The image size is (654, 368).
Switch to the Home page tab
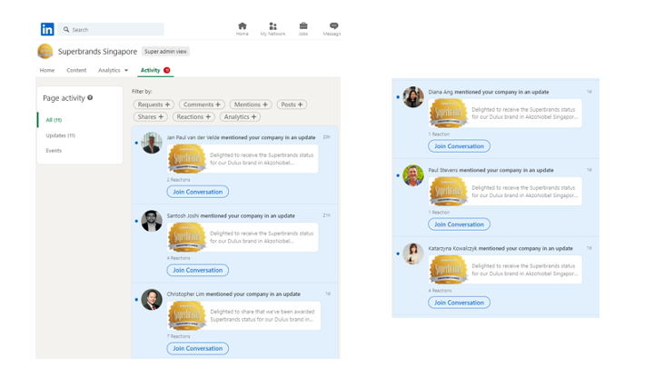click(47, 70)
